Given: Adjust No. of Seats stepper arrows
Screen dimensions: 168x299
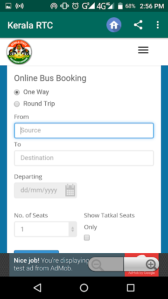Looking at the screenshot, I should (x=73, y=229).
